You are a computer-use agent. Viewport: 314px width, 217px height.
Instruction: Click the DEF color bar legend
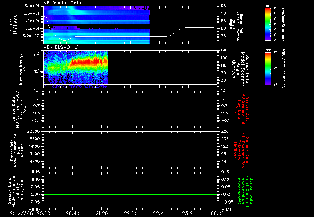pyautogui.click(x=268, y=69)
